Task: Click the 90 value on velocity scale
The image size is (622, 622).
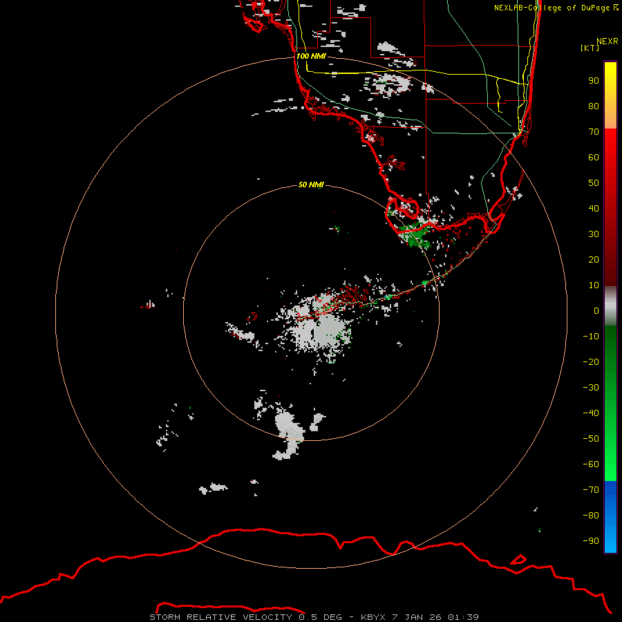Action: point(594,81)
